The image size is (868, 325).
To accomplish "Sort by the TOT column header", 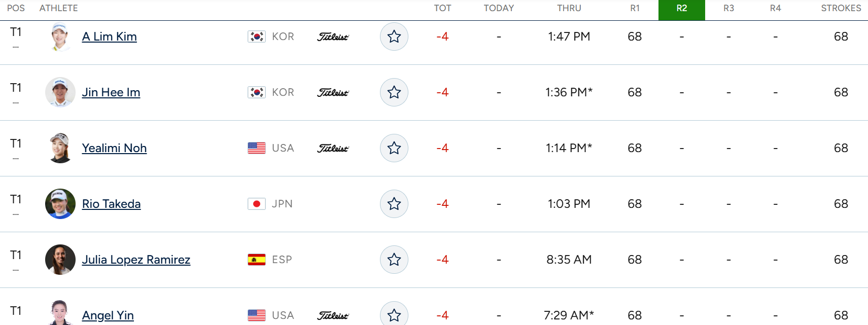I will 442,8.
